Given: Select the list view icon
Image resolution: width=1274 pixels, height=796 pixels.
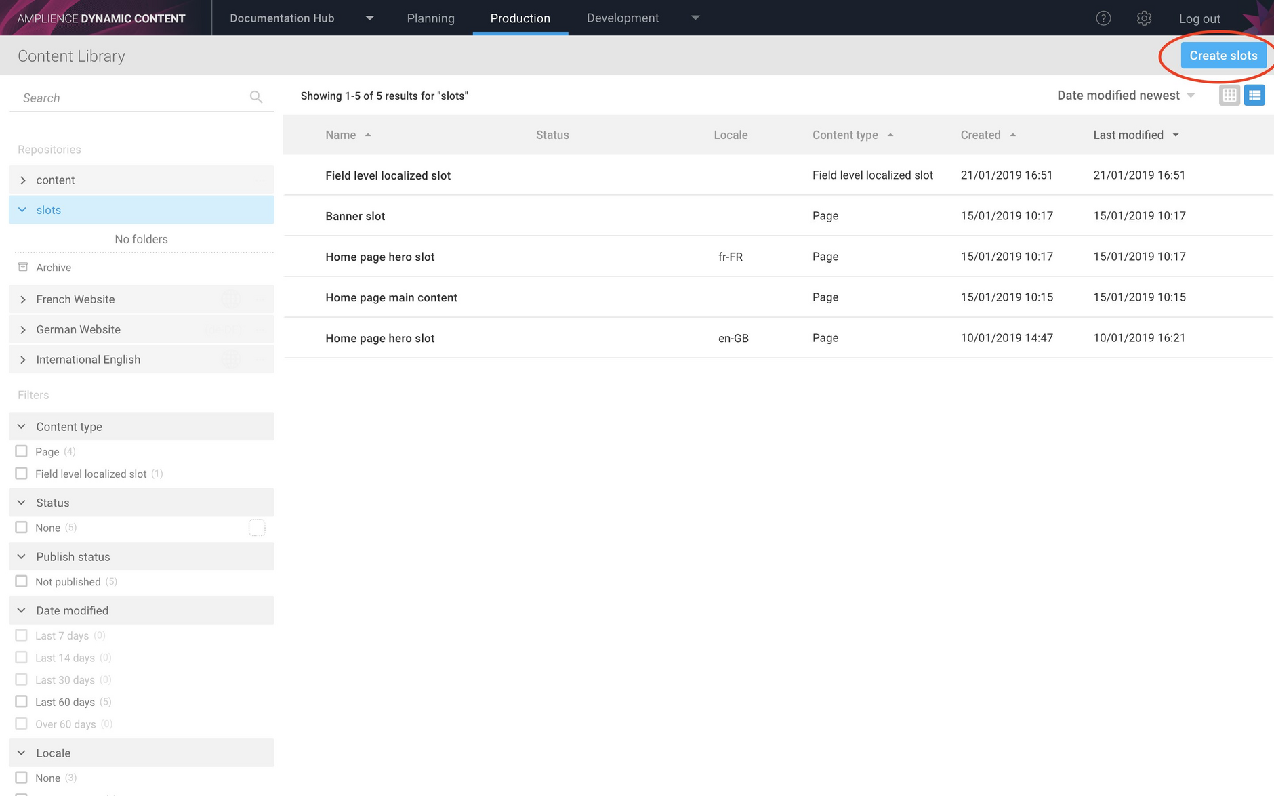Looking at the screenshot, I should 1255,95.
